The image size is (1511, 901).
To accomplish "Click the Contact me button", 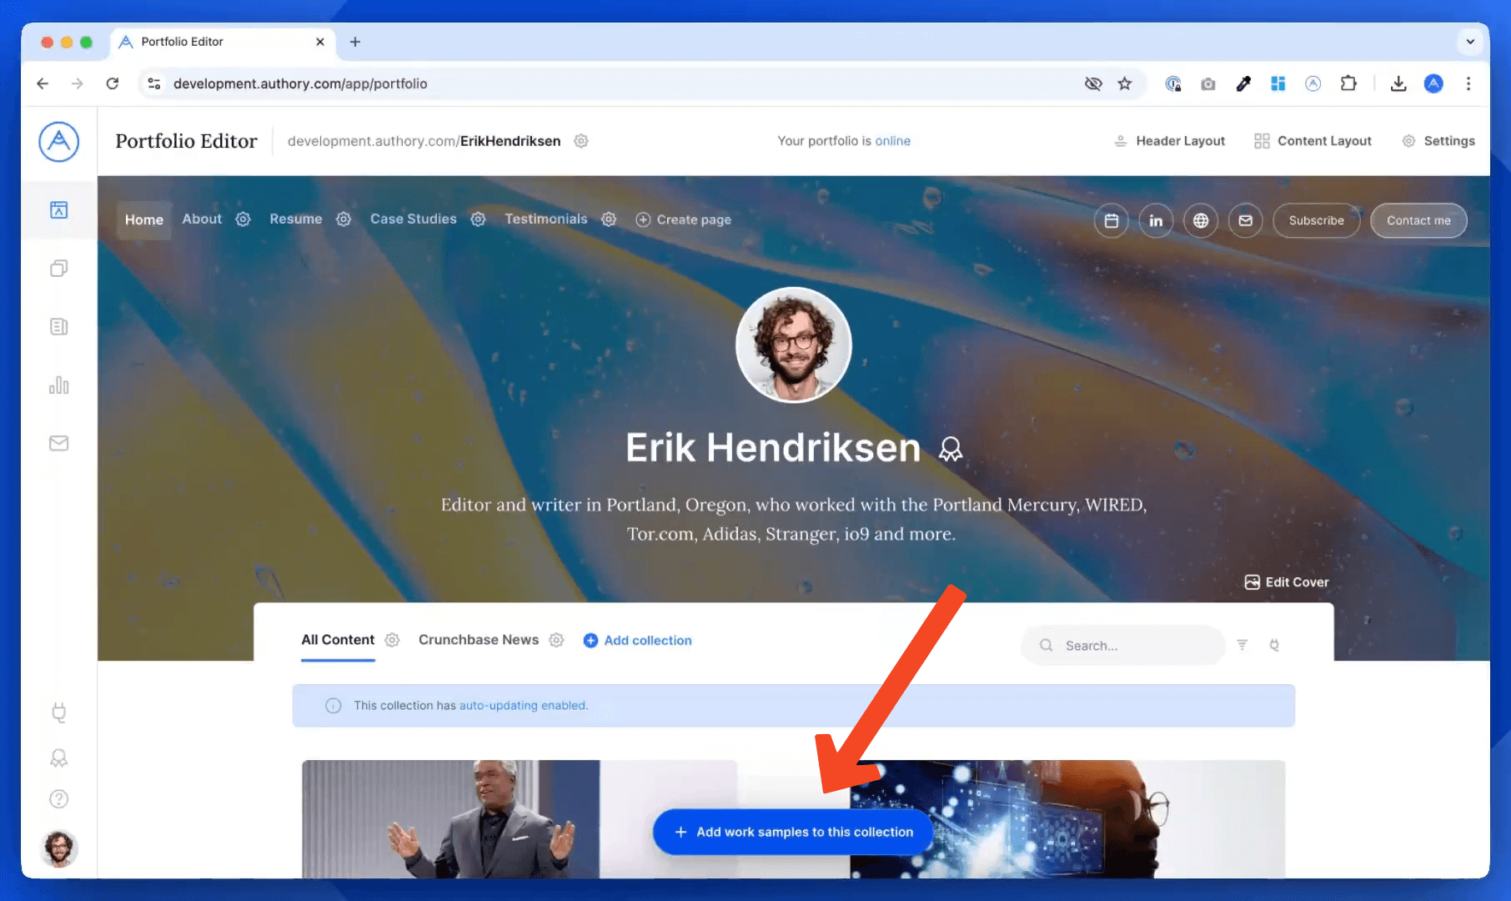I will 1418,220.
